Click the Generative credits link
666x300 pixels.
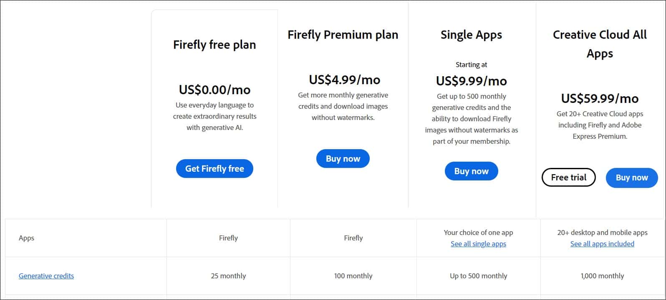[x=46, y=276]
